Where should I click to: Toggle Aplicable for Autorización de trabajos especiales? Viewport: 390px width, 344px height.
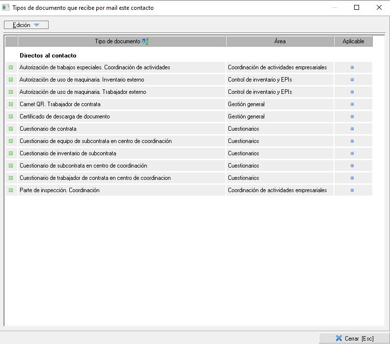352,67
